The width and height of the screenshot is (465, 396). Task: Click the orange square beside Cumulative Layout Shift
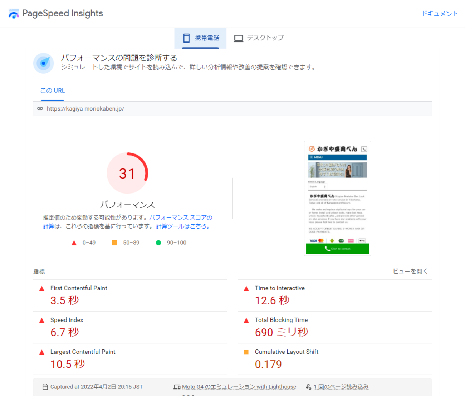246,352
